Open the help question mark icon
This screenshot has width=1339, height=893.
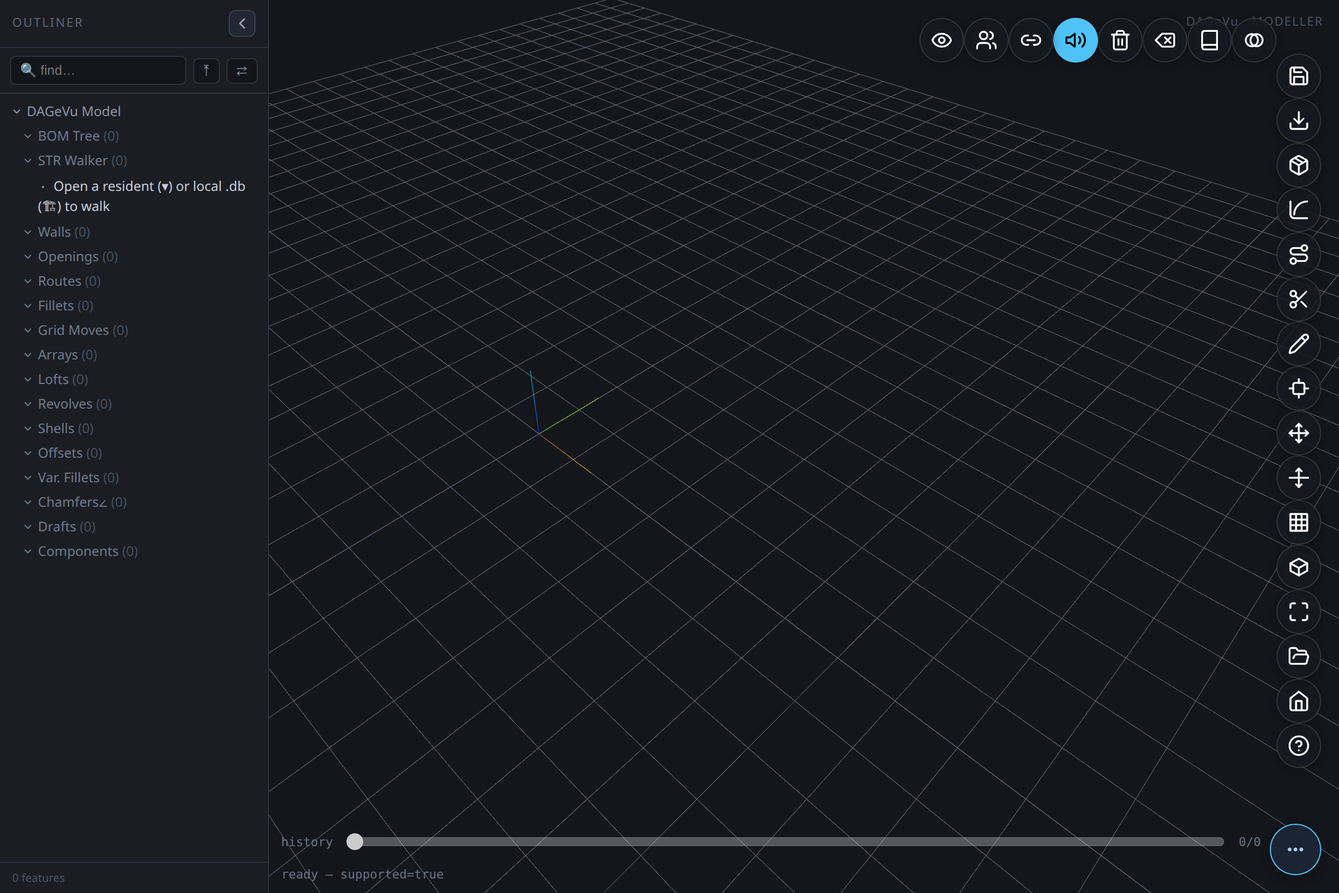(x=1299, y=746)
